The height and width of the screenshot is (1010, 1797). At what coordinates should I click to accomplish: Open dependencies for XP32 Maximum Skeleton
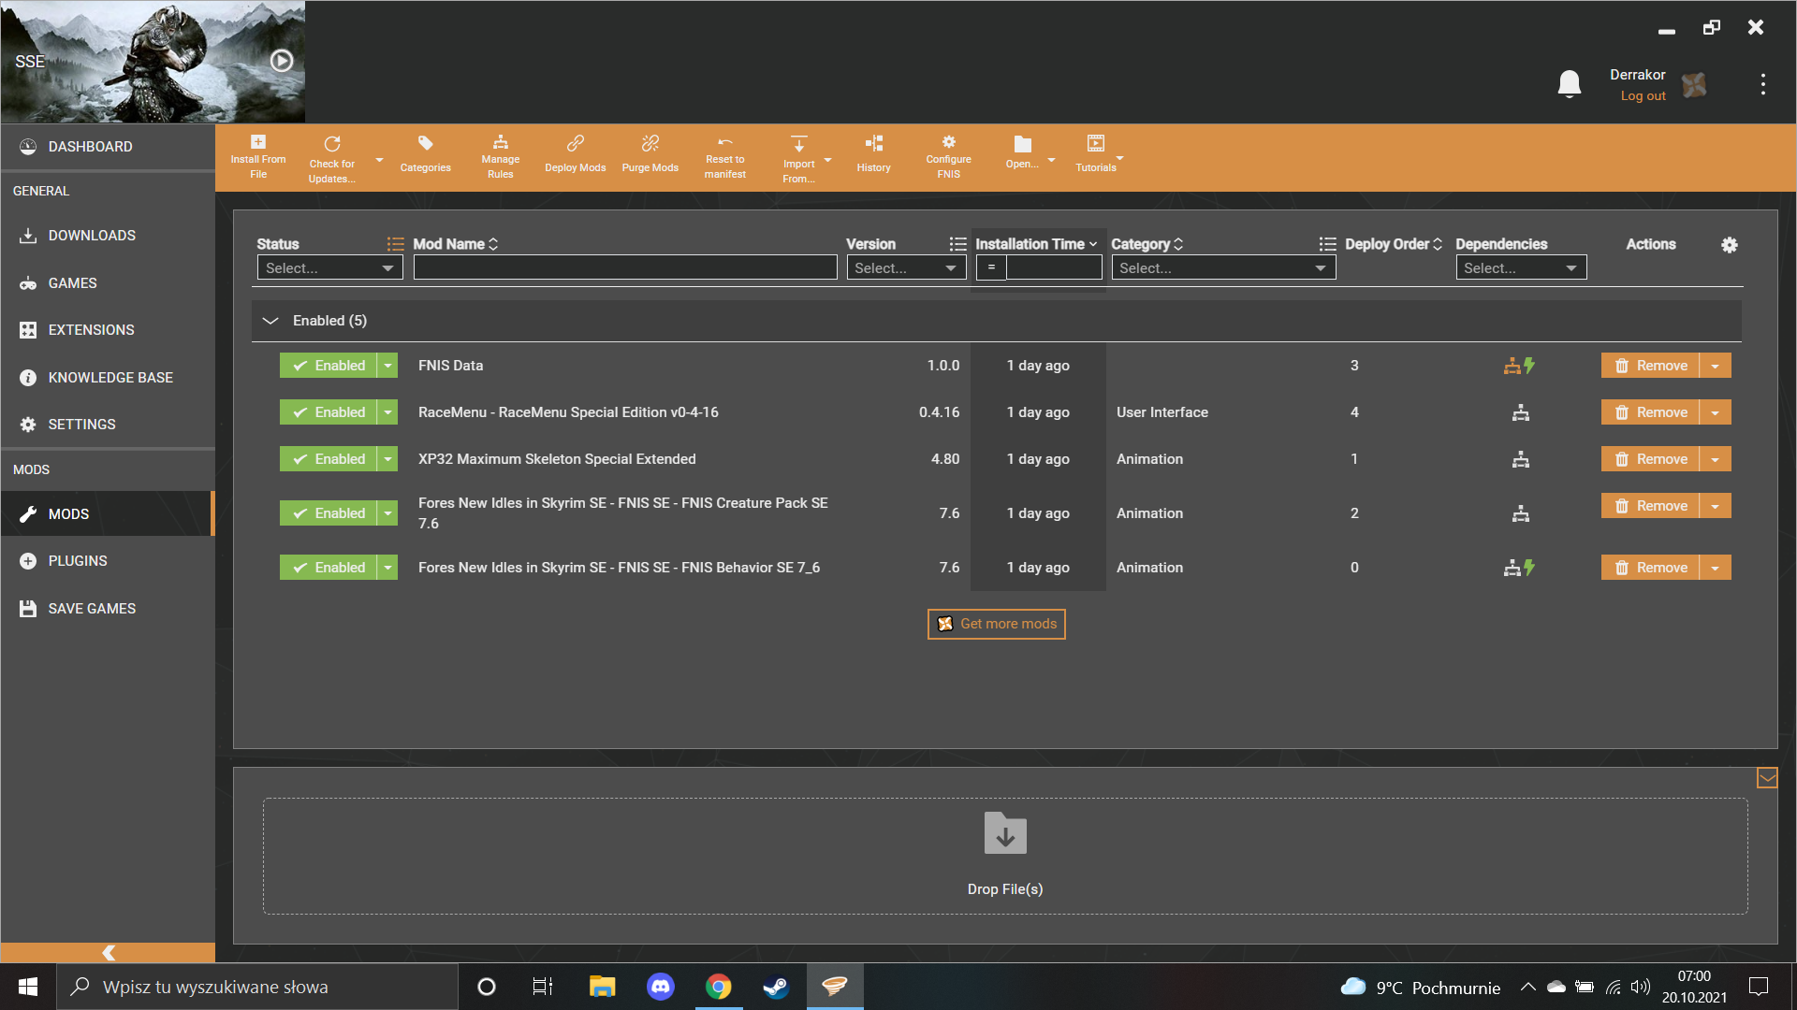(x=1521, y=459)
